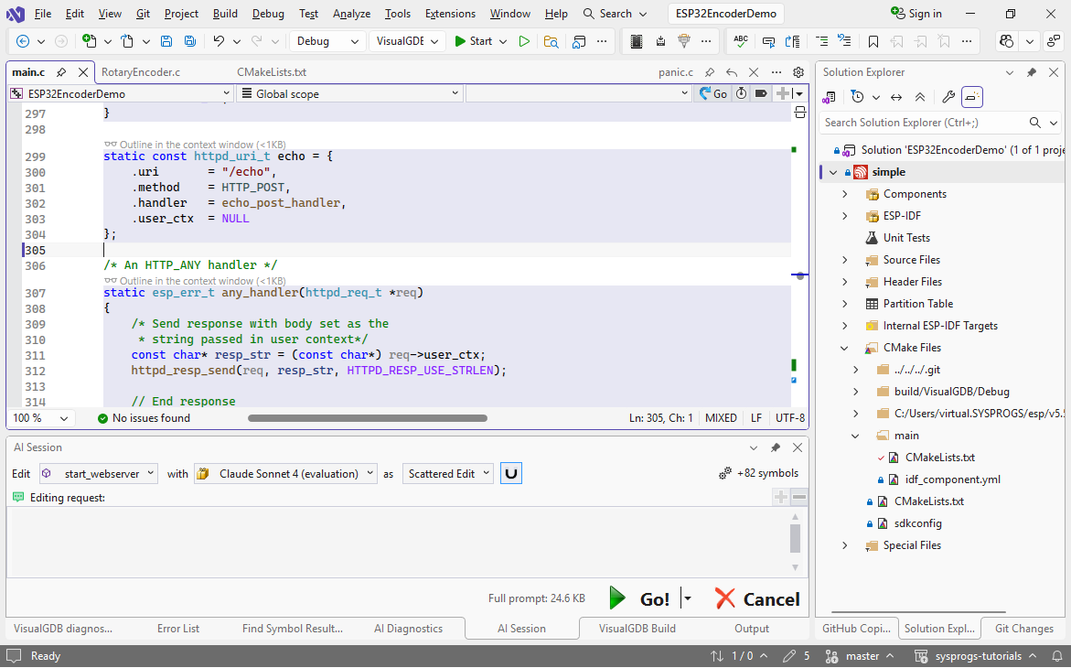The width and height of the screenshot is (1071, 668).
Task: Open the Analyze menu
Action: (351, 14)
